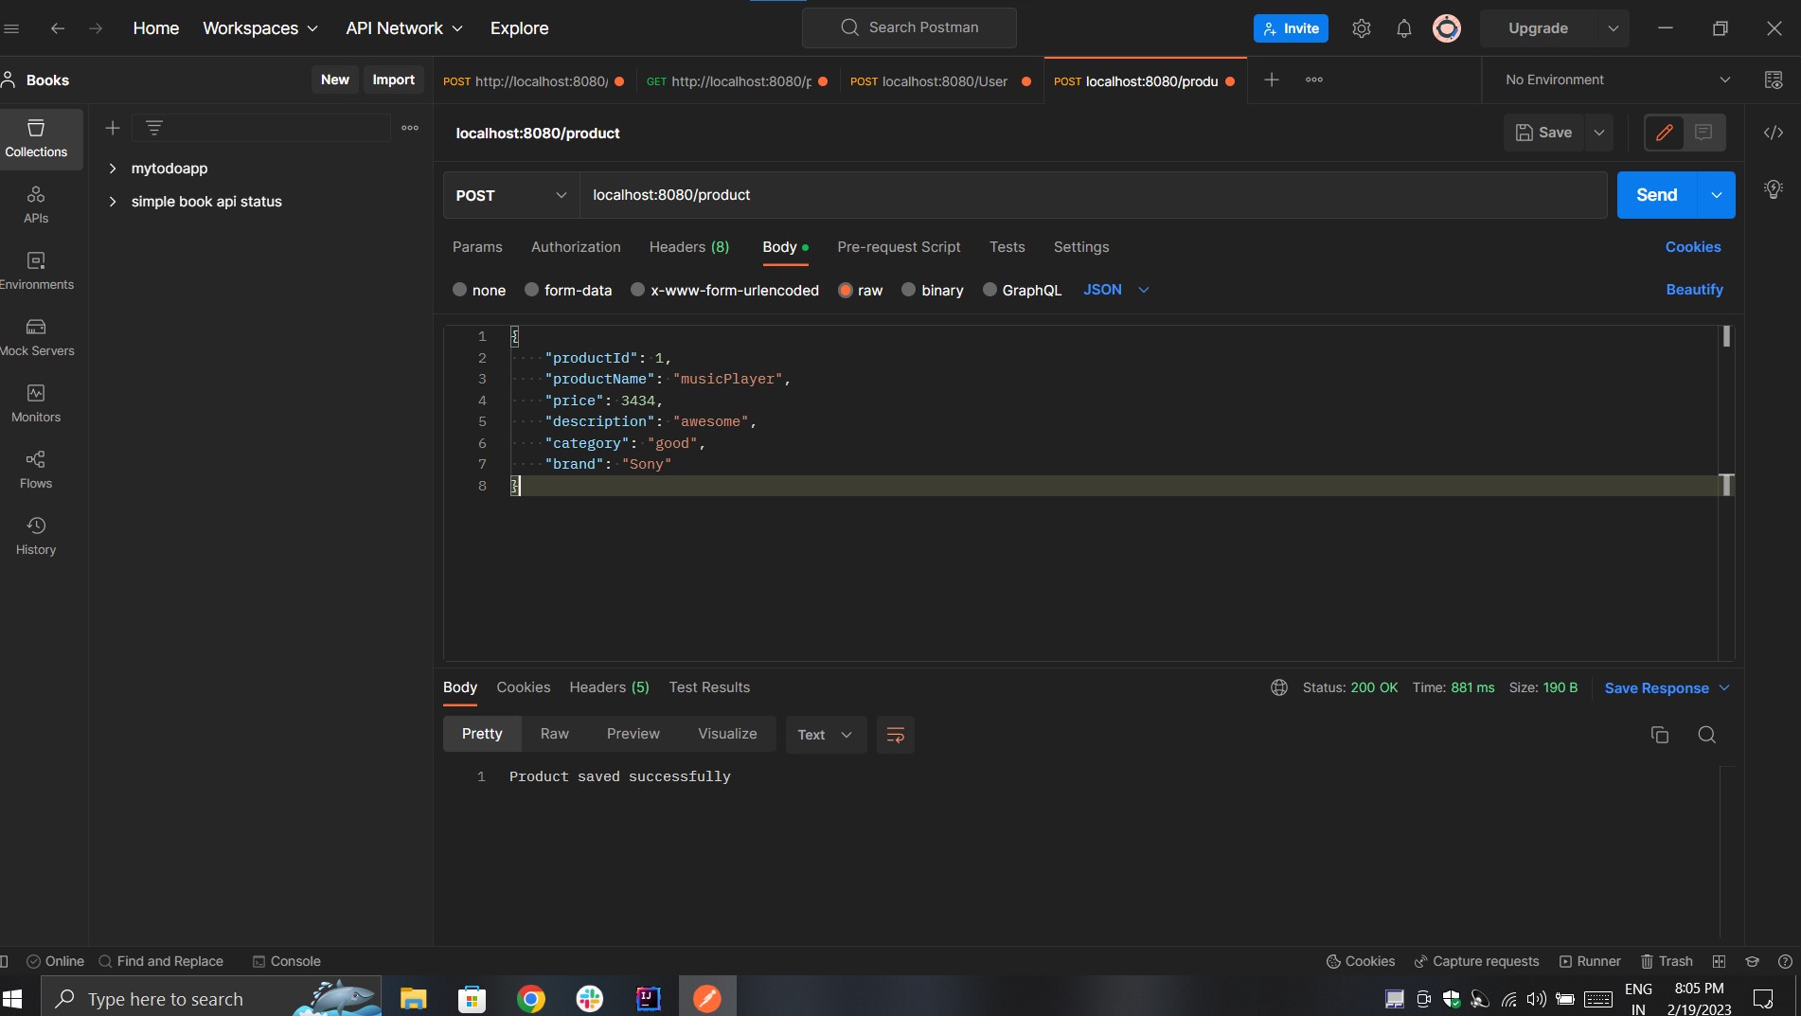The width and height of the screenshot is (1801, 1016).
Task: Select the form-data body type
Action: pyautogui.click(x=568, y=291)
